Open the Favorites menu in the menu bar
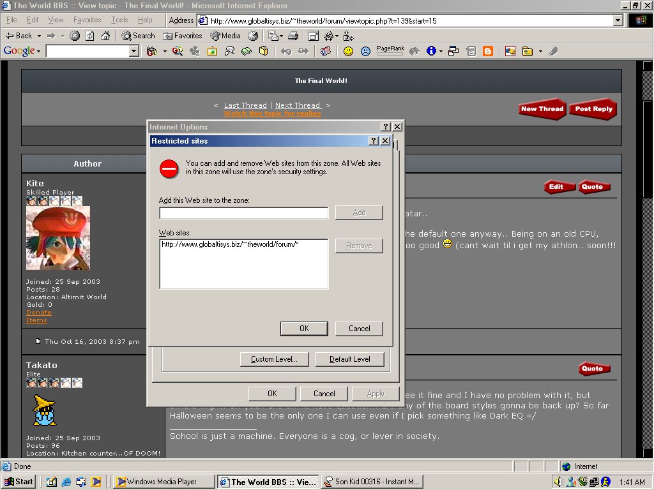 87,20
